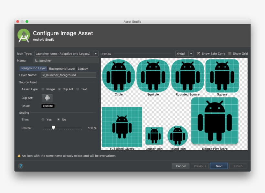Click the Next button
The image size is (265, 193).
(219, 166)
